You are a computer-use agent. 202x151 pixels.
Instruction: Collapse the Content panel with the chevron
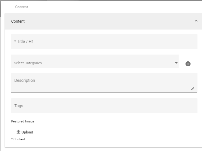pos(196,21)
